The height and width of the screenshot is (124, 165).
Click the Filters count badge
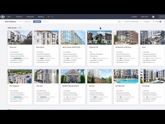click(160, 22)
